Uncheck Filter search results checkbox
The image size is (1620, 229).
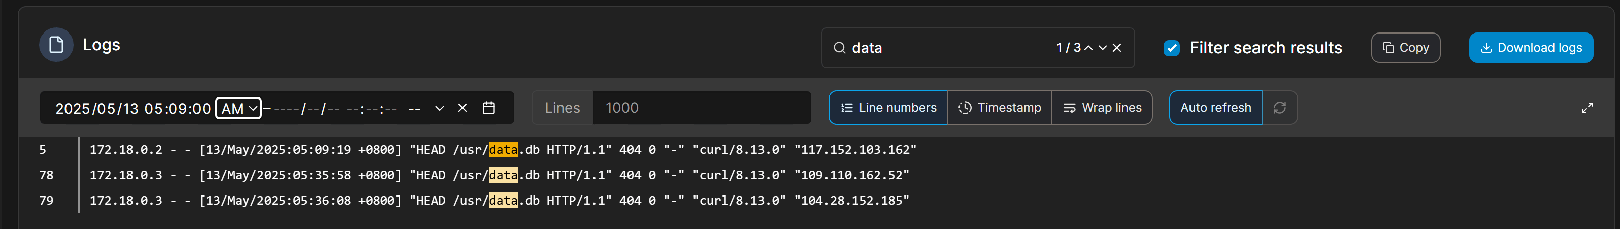[x=1171, y=48]
